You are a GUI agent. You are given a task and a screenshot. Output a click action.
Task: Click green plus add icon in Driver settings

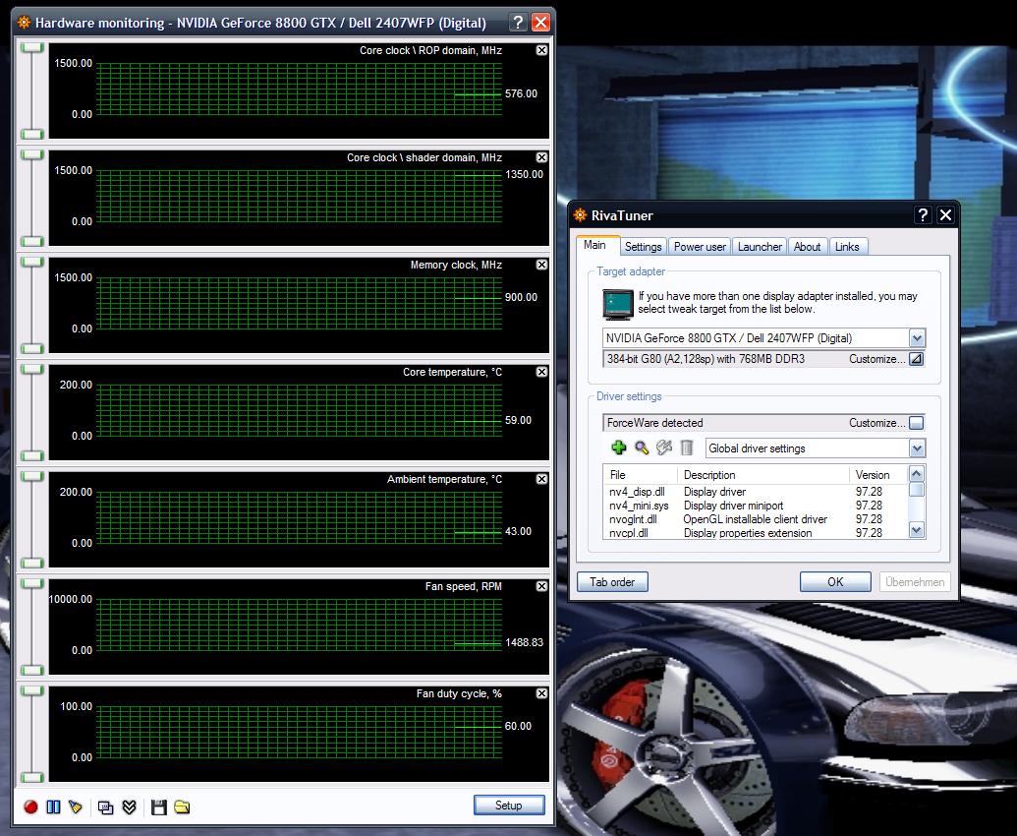point(619,448)
